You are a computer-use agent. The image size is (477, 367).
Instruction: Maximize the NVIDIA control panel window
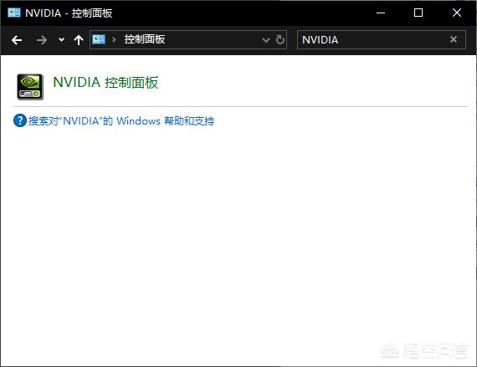tap(418, 13)
